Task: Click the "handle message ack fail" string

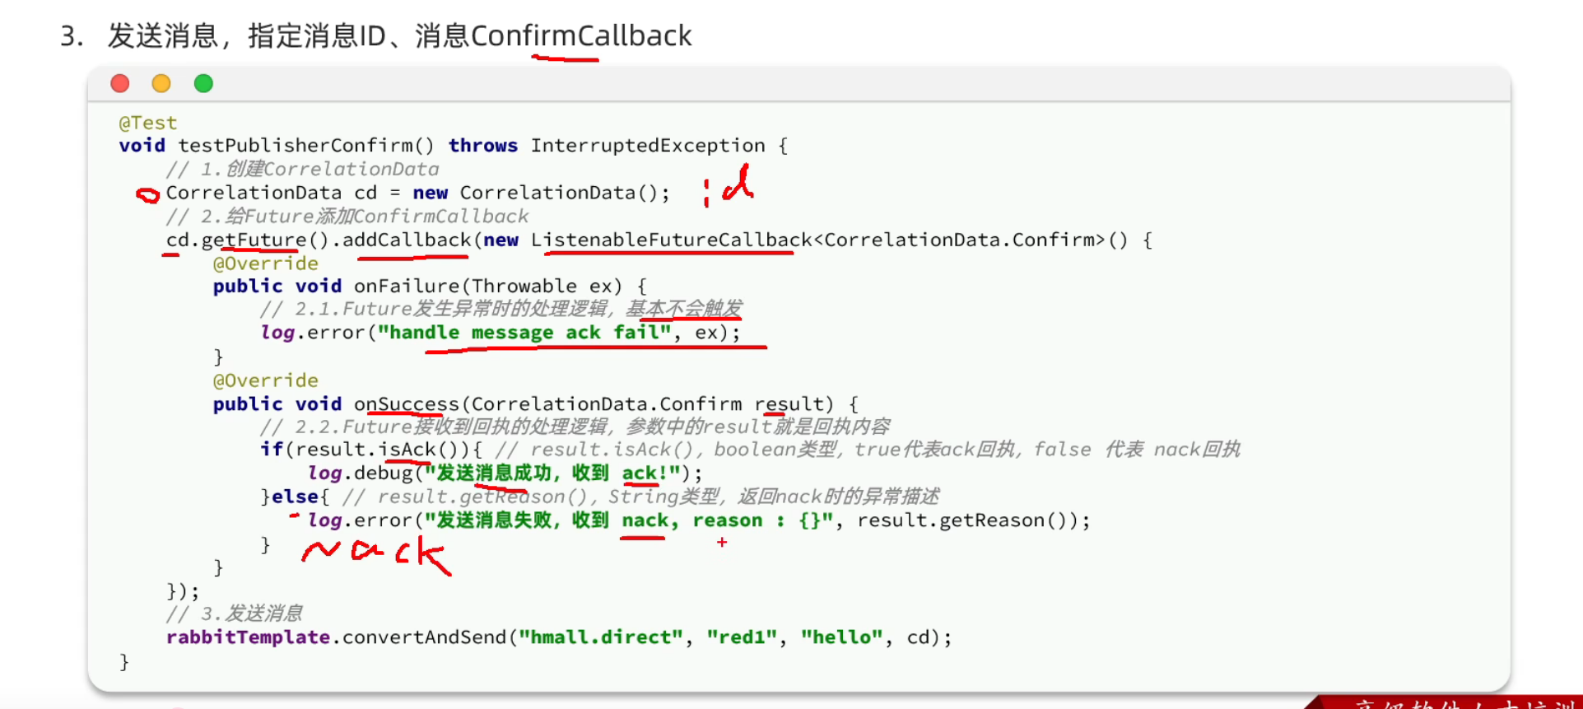Action: 524,333
